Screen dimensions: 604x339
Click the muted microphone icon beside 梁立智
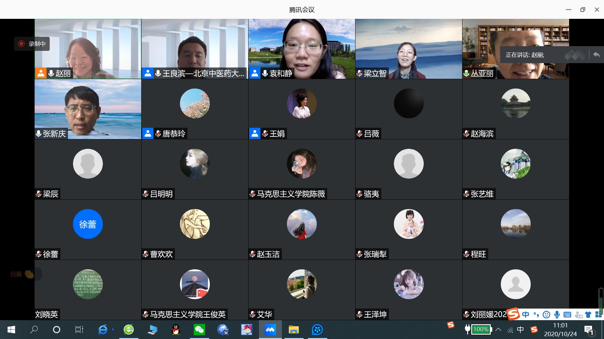(x=360, y=73)
